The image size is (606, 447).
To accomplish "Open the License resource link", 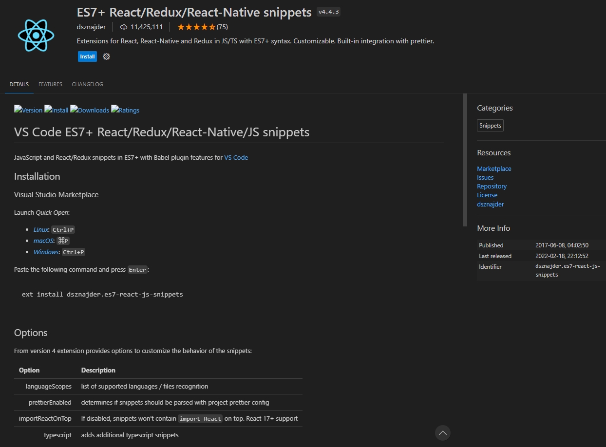I will 487,195.
